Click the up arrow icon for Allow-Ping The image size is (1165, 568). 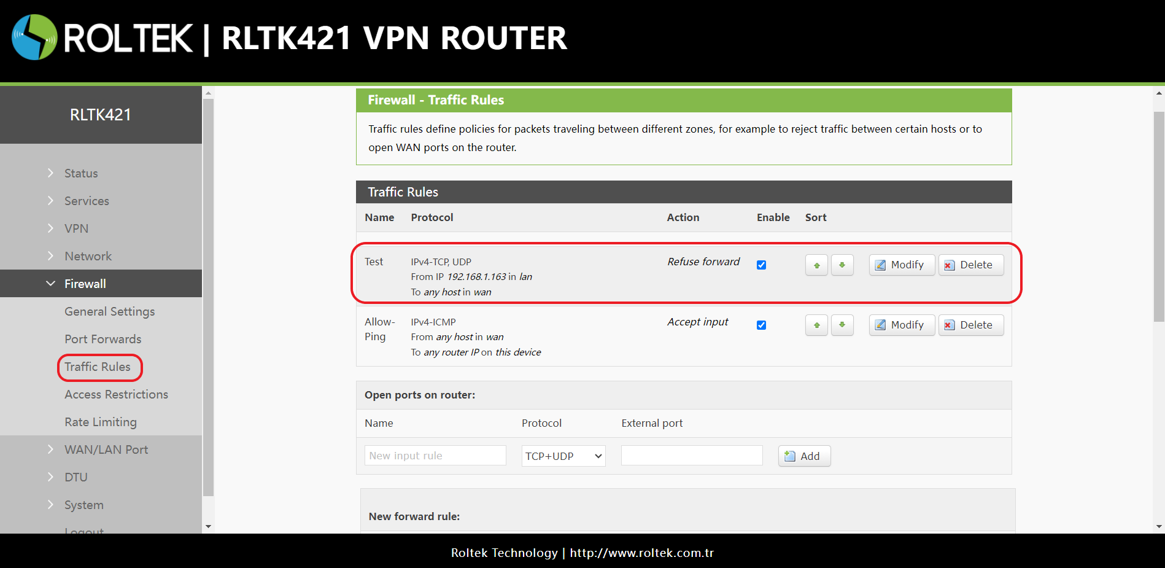[x=816, y=325]
